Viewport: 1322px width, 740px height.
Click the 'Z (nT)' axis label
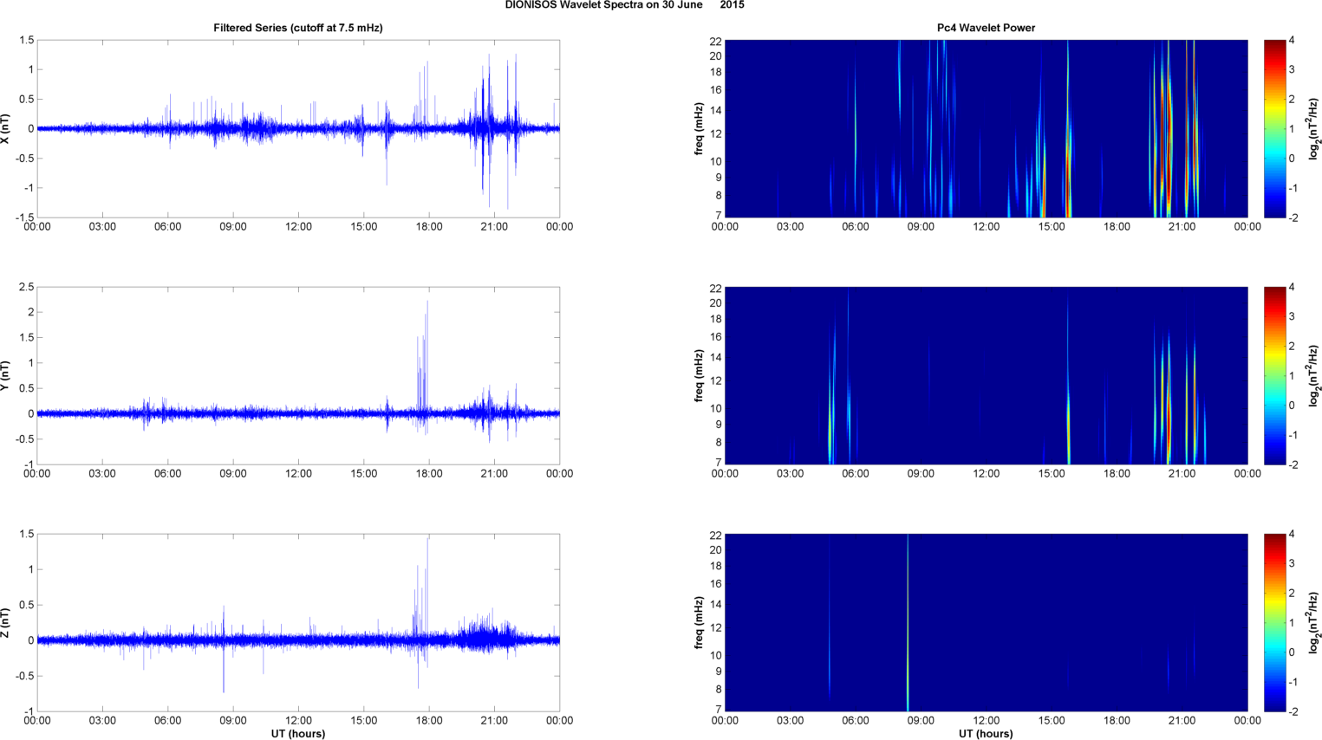pyautogui.click(x=5, y=622)
